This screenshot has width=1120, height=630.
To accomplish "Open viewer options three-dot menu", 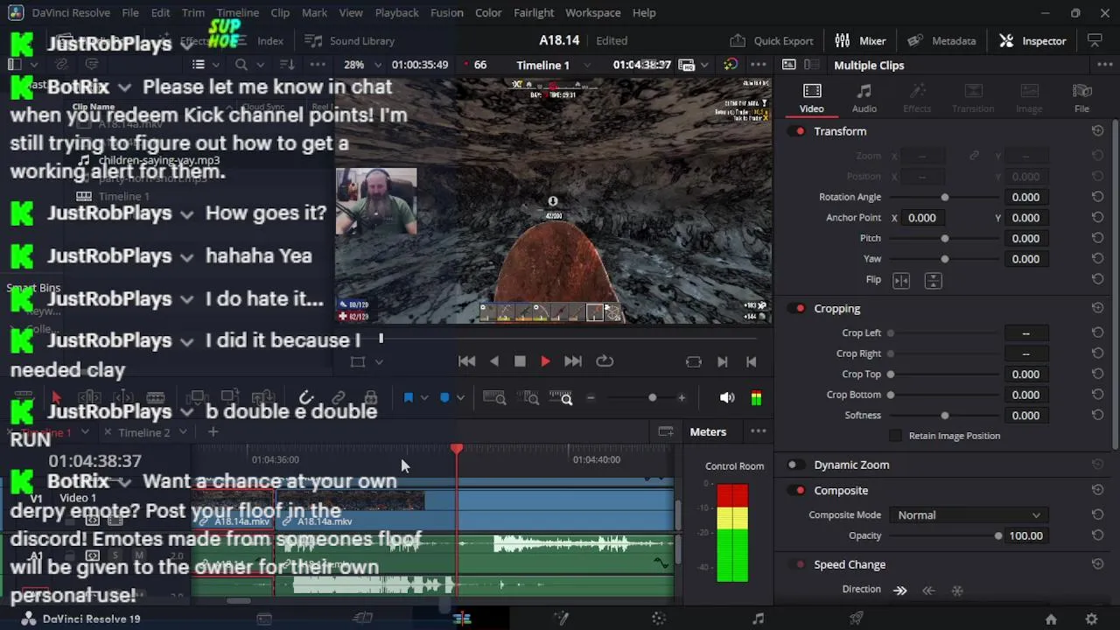I will point(759,65).
